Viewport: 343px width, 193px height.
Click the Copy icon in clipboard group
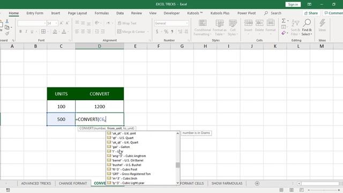coord(7,27)
